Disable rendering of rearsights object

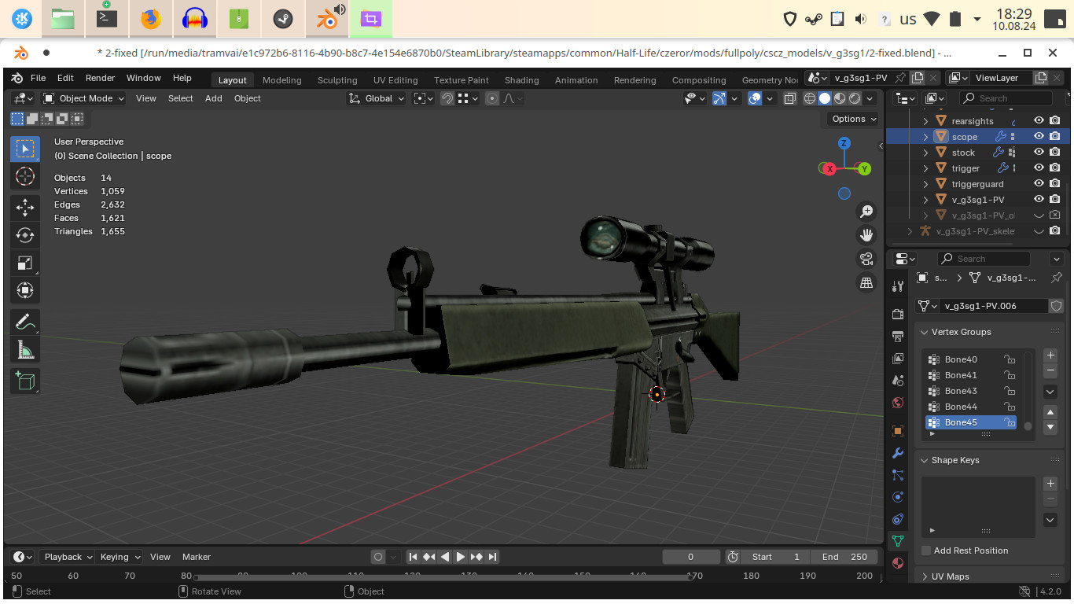pyautogui.click(x=1055, y=121)
